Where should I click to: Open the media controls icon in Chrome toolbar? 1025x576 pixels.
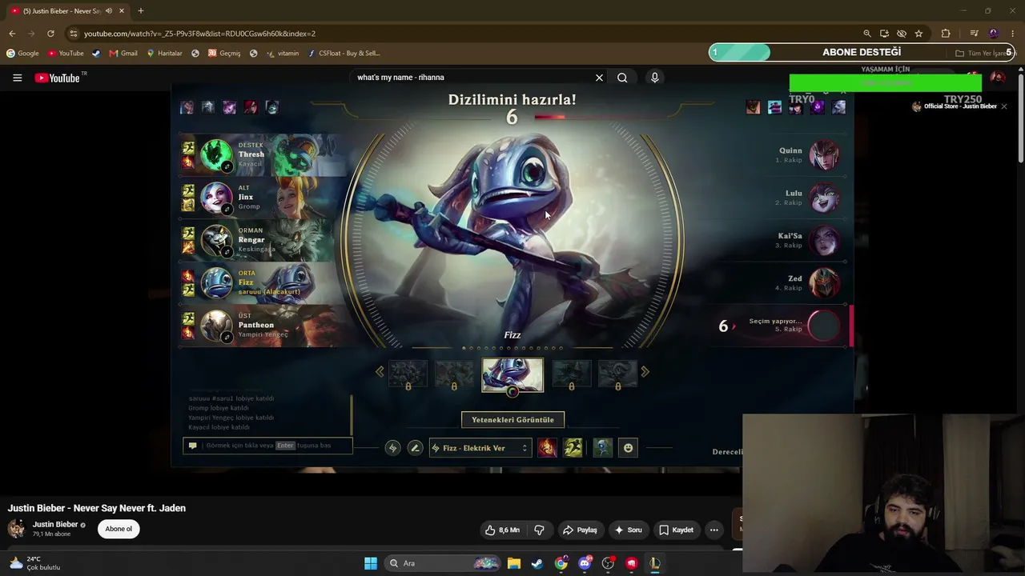(x=974, y=34)
